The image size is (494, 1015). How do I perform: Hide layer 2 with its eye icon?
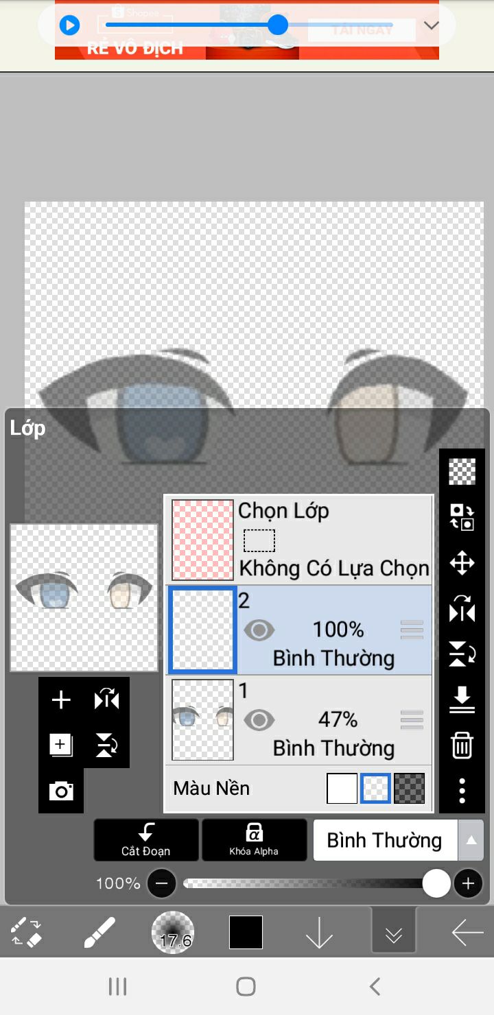click(259, 630)
